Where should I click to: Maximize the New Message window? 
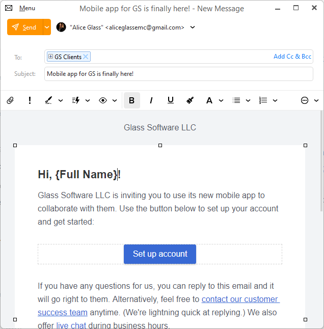296,8
